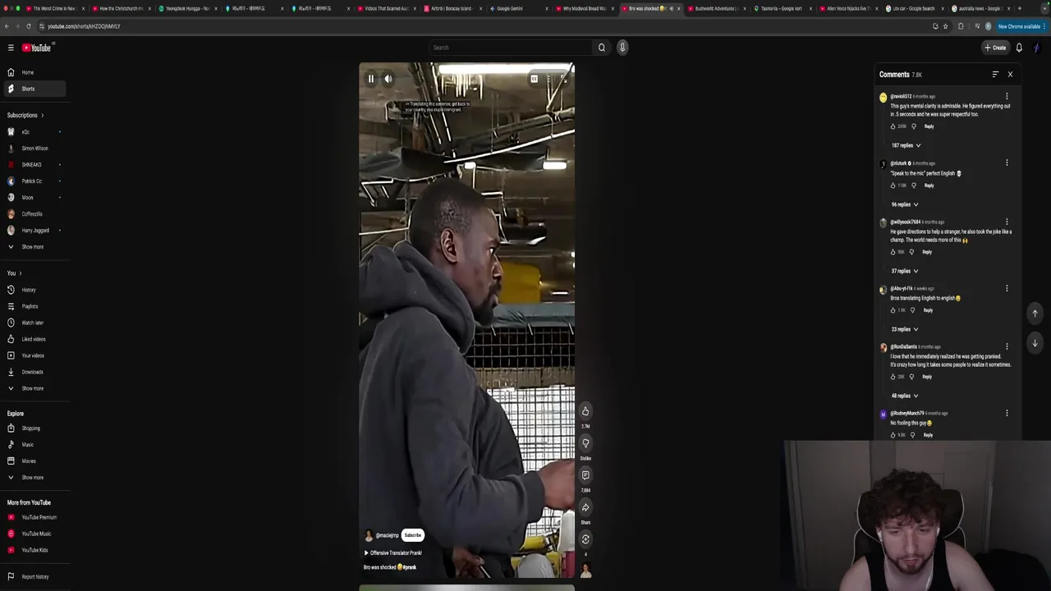Dislike the Shorts video
The image size is (1051, 591).
pos(585,443)
